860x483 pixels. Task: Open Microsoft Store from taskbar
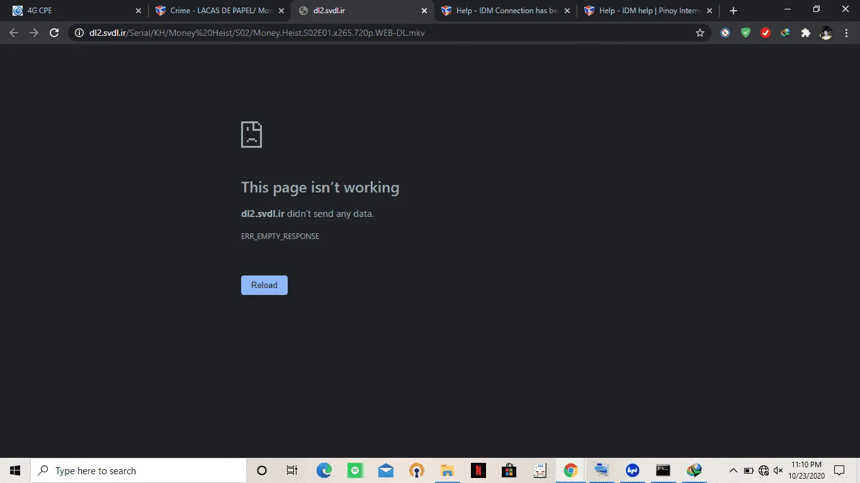[509, 470]
